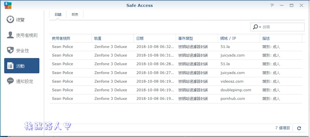Select the 使用者規則 person icon
The width and height of the screenshot is (310, 137).
coord(10,35)
